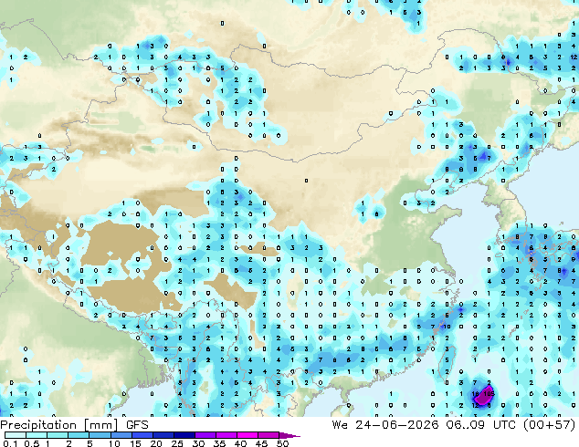Click the '105' precipitation value on map
The height and width of the screenshot is (447, 579).
point(489,394)
